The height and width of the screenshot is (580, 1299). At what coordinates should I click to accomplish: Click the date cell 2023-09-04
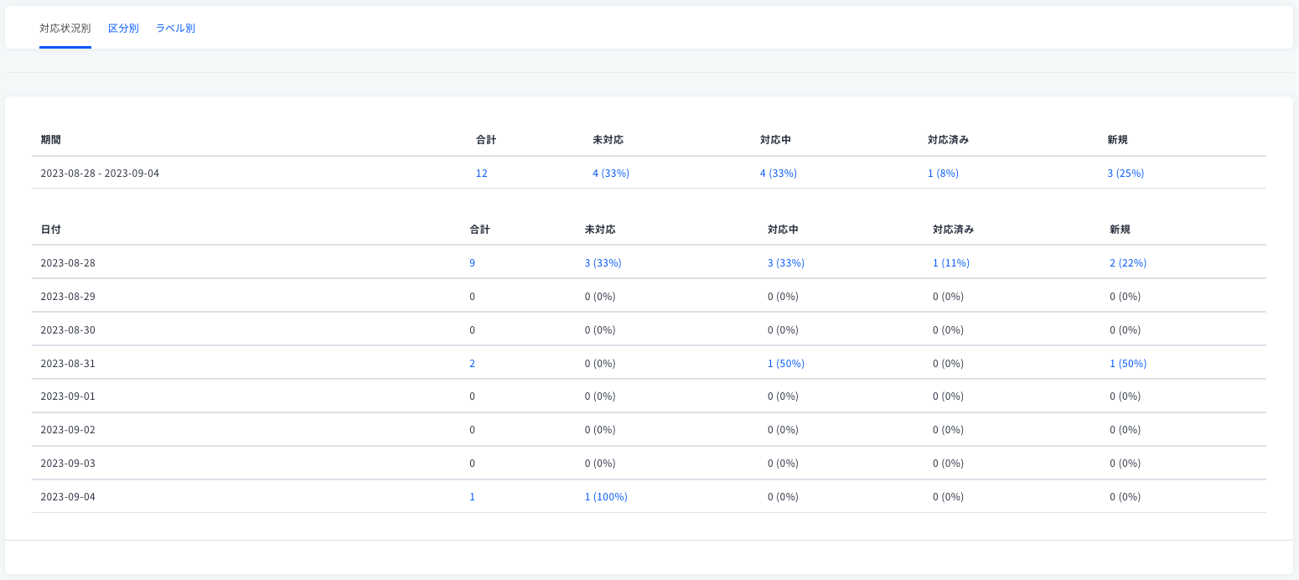[68, 497]
